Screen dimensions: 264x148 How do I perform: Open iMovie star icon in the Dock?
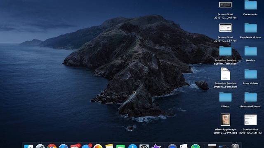(156, 146)
